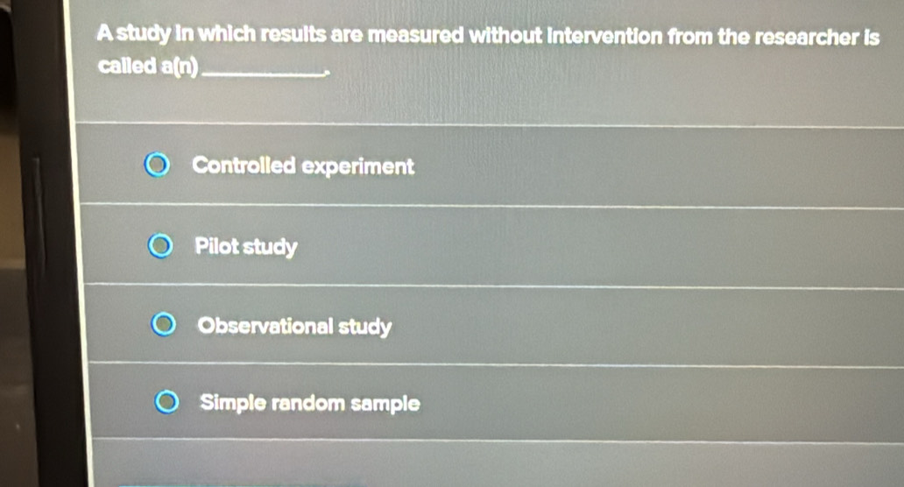Mark the Observational study radio button

point(164,327)
